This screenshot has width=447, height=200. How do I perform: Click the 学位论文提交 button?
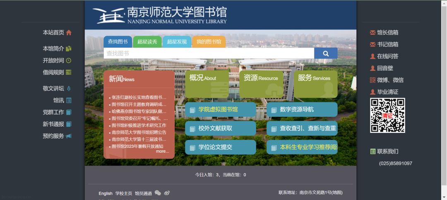point(220,147)
